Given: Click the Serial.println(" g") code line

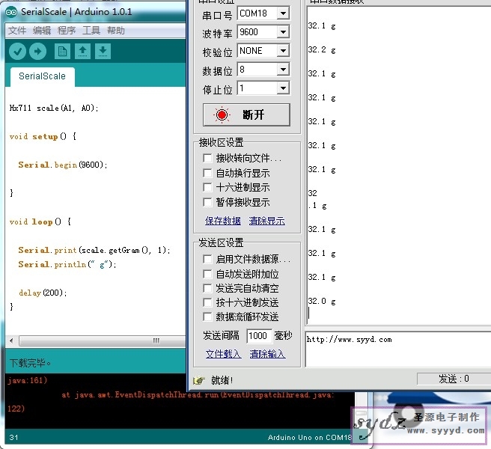Looking at the screenshot, I should [67, 265].
